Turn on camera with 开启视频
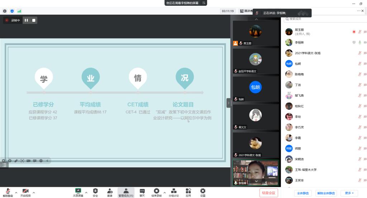 coord(25,192)
